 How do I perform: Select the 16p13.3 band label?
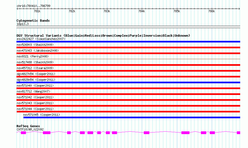23,24
